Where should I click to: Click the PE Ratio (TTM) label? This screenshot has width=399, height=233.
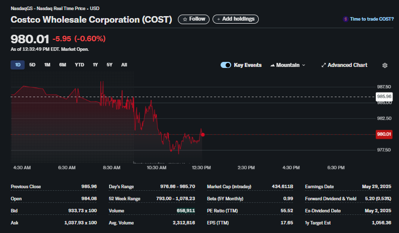click(x=223, y=211)
